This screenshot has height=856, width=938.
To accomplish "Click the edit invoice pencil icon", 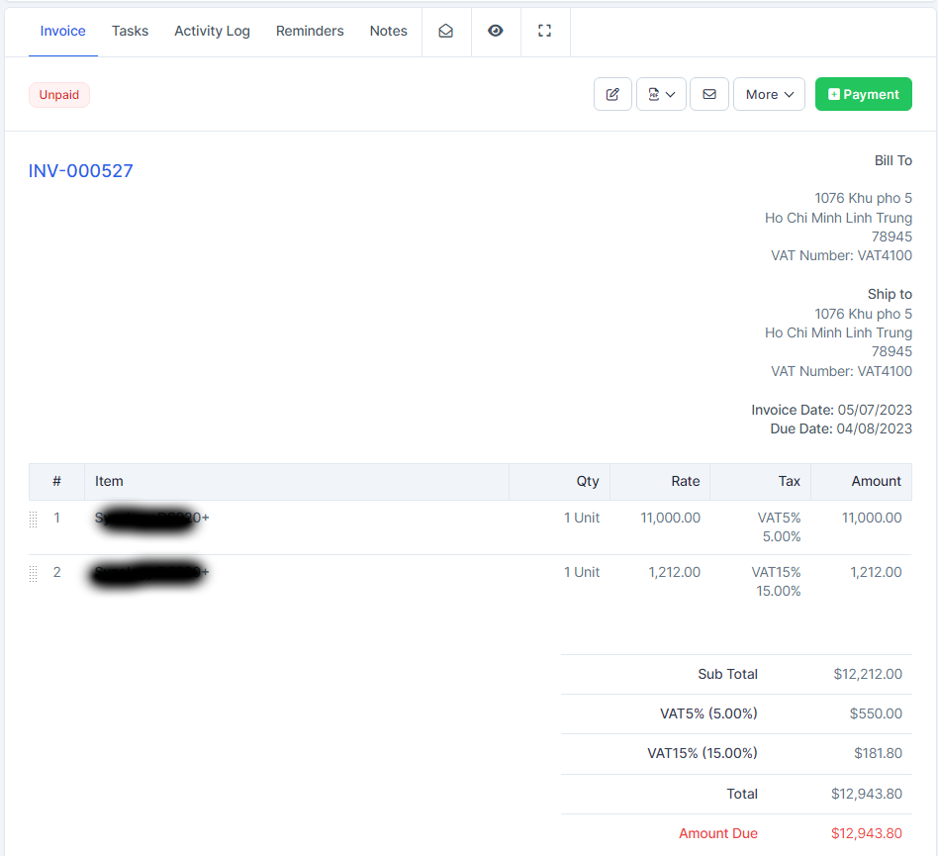I will coord(612,95).
